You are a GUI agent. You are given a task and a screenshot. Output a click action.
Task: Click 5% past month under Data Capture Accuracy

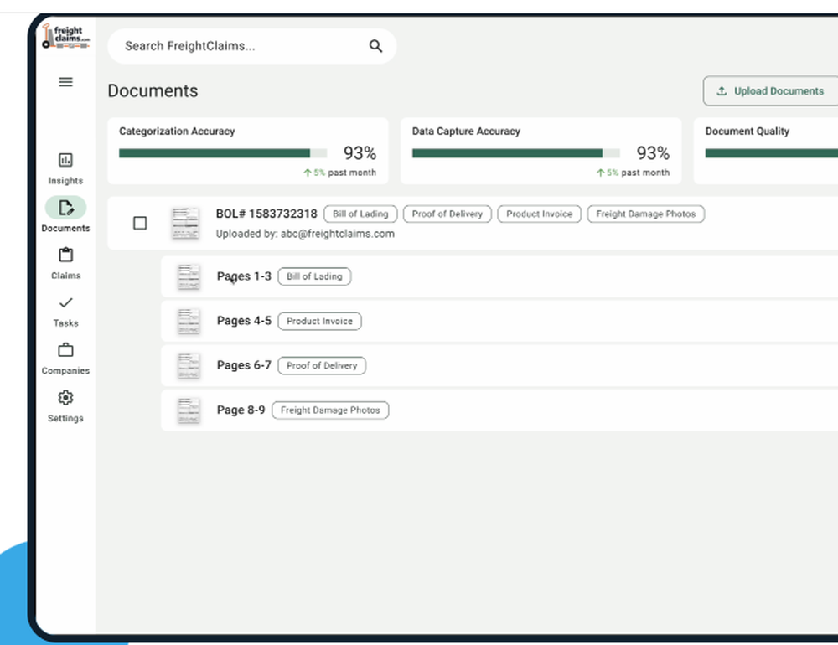(x=633, y=173)
